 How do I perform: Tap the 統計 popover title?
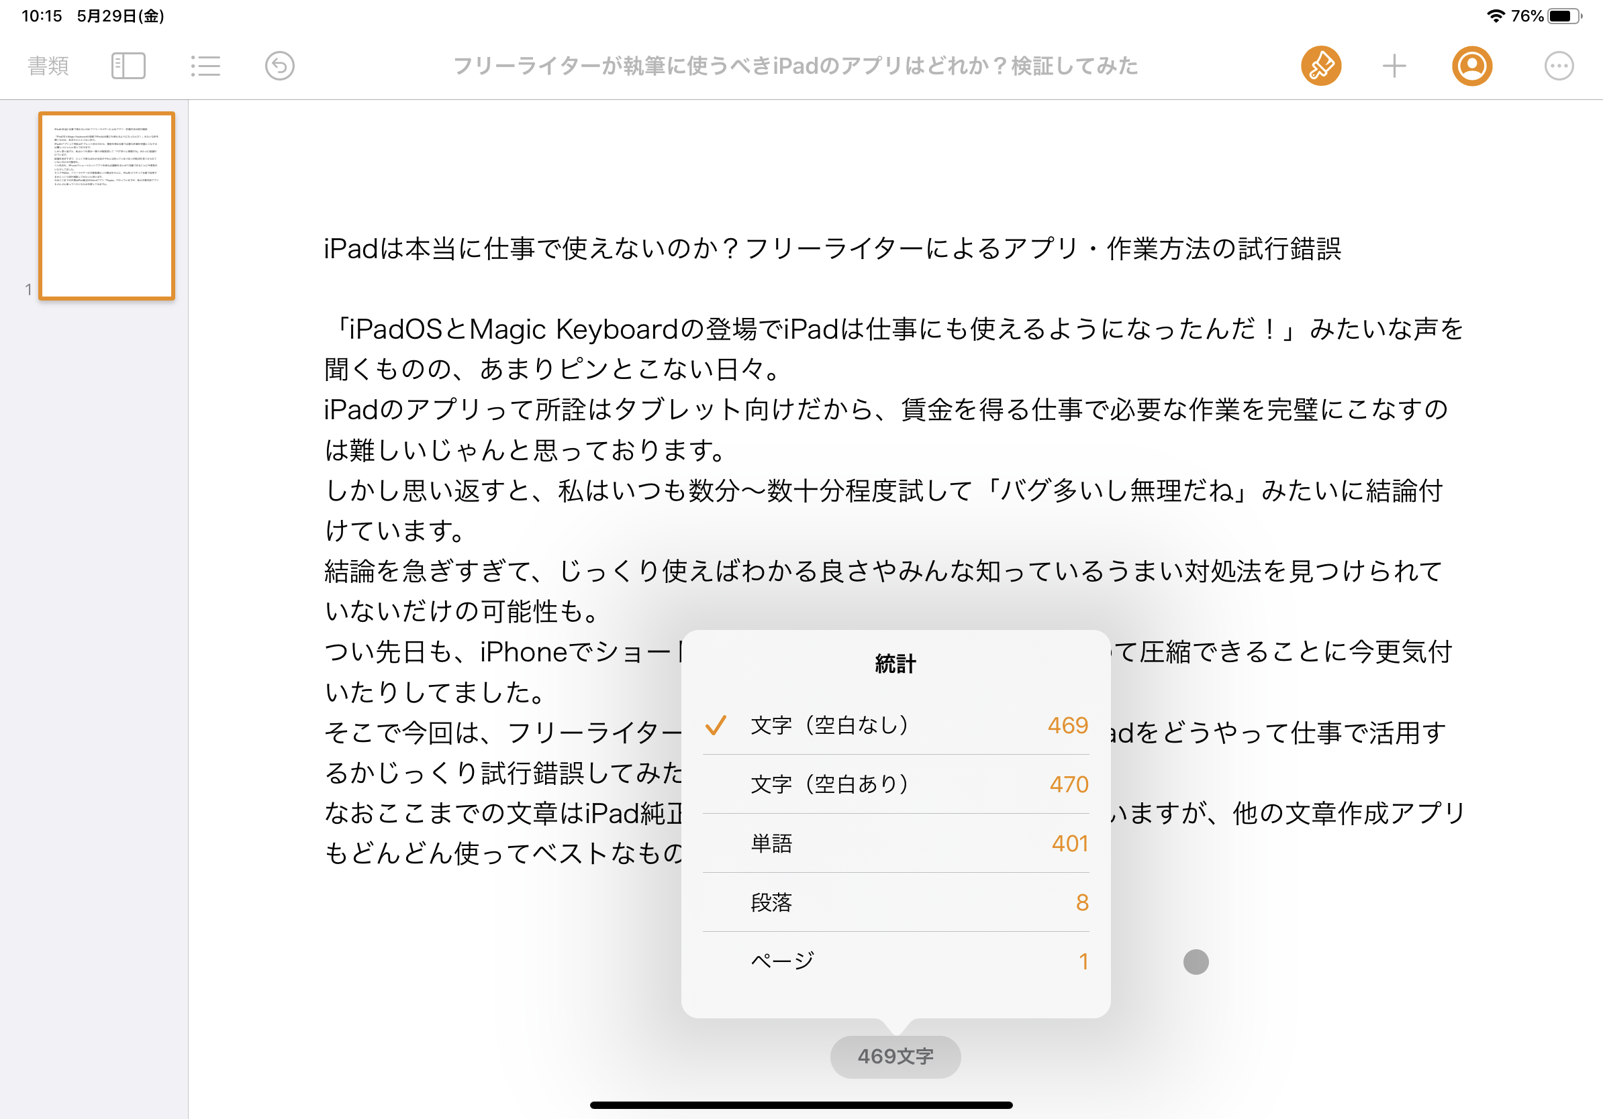tap(895, 663)
